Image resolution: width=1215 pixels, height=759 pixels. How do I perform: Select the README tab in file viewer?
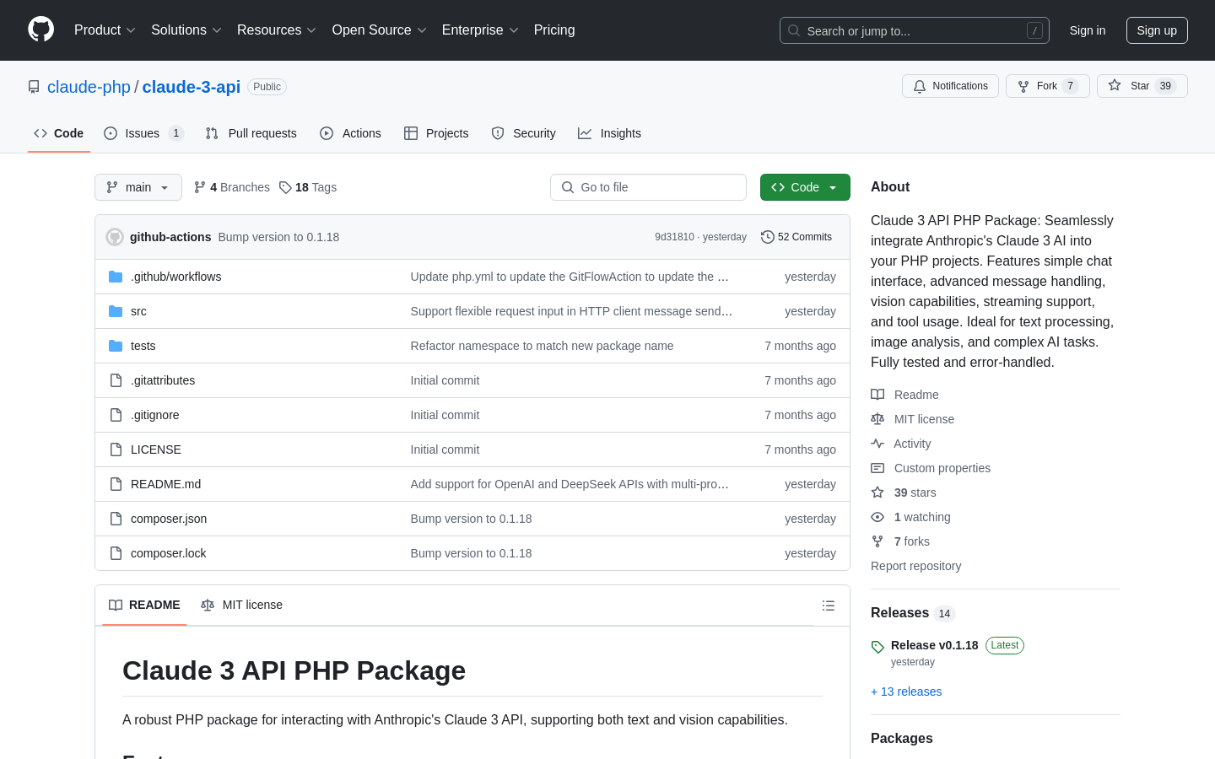pos(144,605)
